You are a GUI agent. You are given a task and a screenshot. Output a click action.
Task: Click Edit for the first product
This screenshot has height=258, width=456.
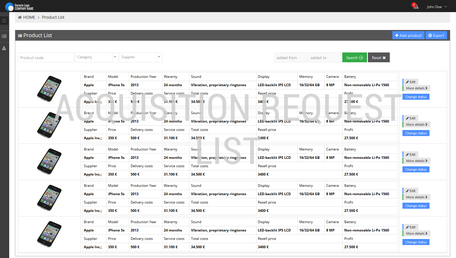pos(411,82)
